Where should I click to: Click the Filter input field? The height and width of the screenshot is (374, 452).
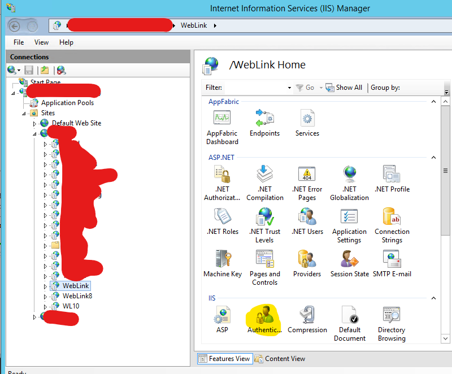point(255,88)
